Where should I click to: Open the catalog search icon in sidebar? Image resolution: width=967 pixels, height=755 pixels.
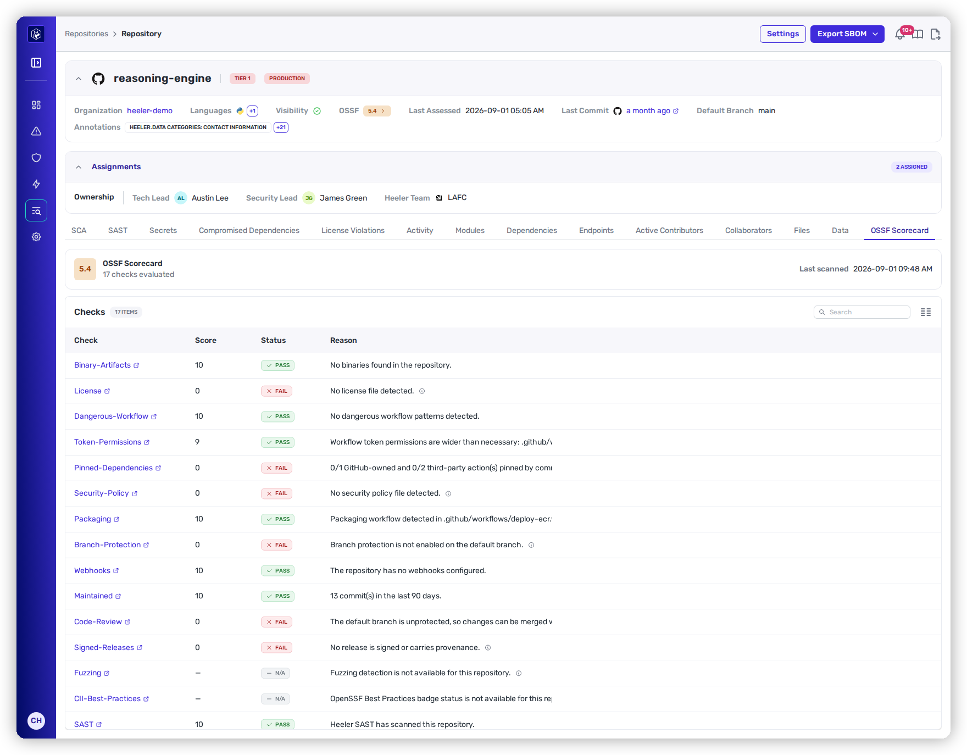[36, 210]
